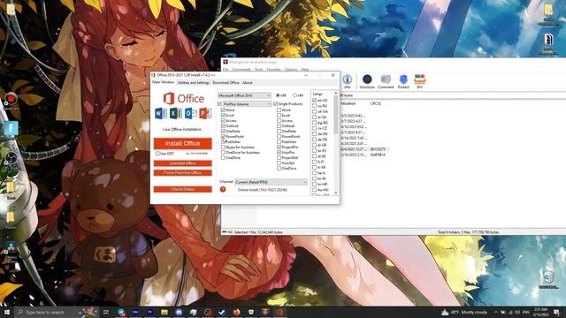Click the PowerPoint icon under Office logo
This screenshot has height=318, width=566.
click(x=205, y=113)
